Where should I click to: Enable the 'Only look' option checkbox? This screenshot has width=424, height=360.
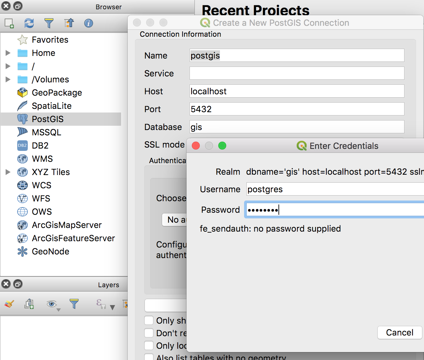(x=149, y=345)
